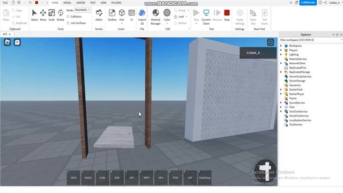Switch to the TEST ribbon tab
This screenshot has height=193, width=343.
tap(93, 3)
